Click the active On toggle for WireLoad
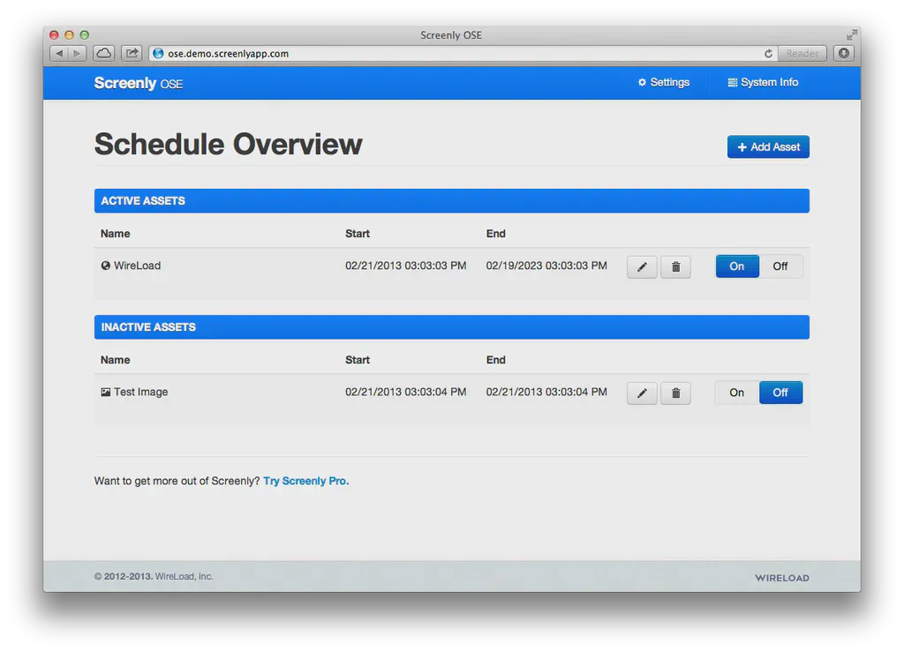The image size is (904, 652). tap(737, 266)
